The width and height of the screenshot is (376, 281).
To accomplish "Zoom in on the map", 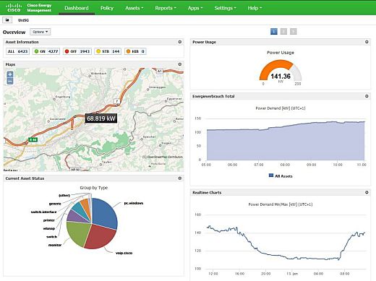I will coord(10,74).
